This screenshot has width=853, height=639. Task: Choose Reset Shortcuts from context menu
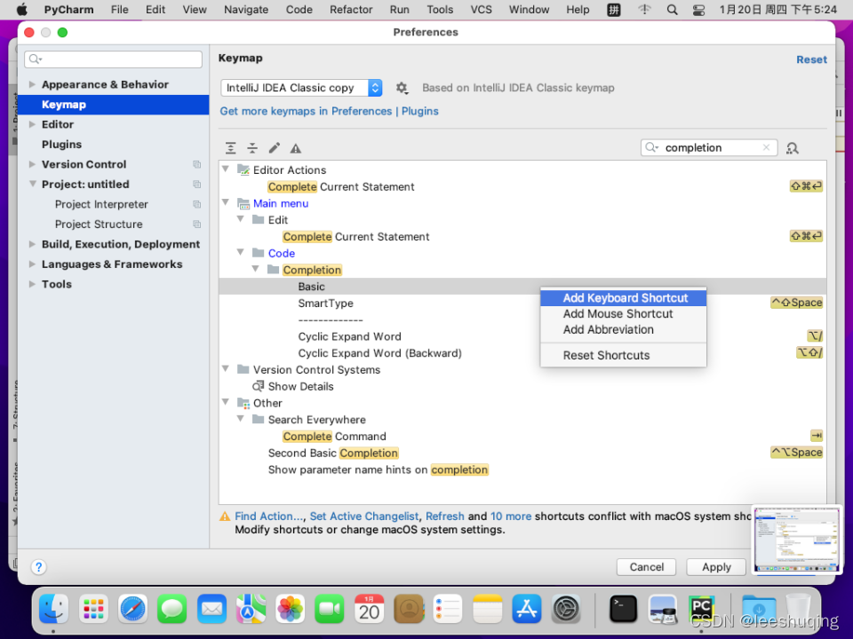624,355
